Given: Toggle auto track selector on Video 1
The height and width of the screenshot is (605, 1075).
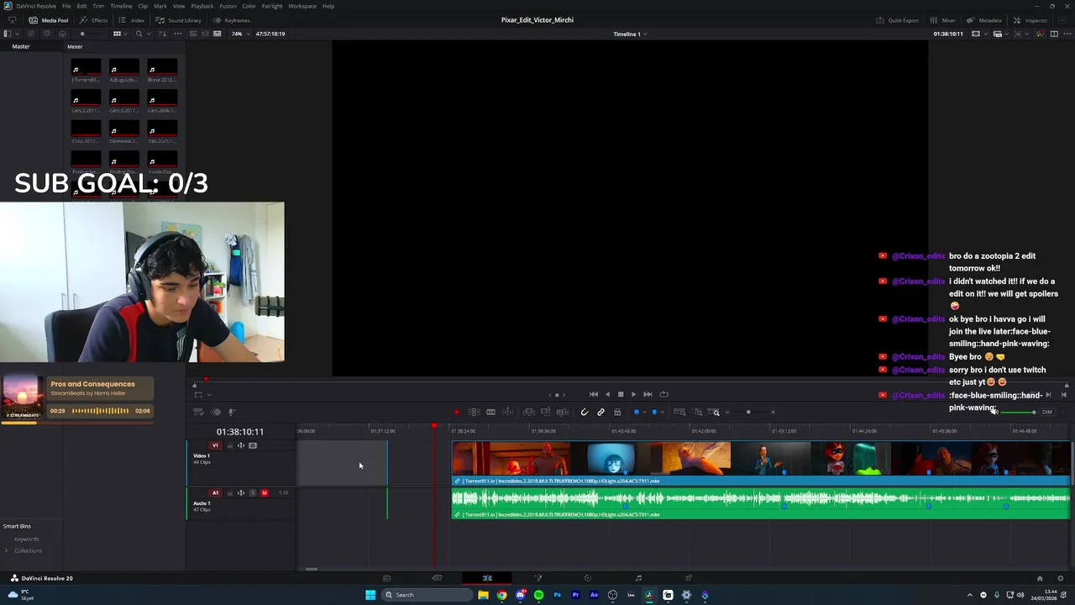Looking at the screenshot, I should (241, 445).
